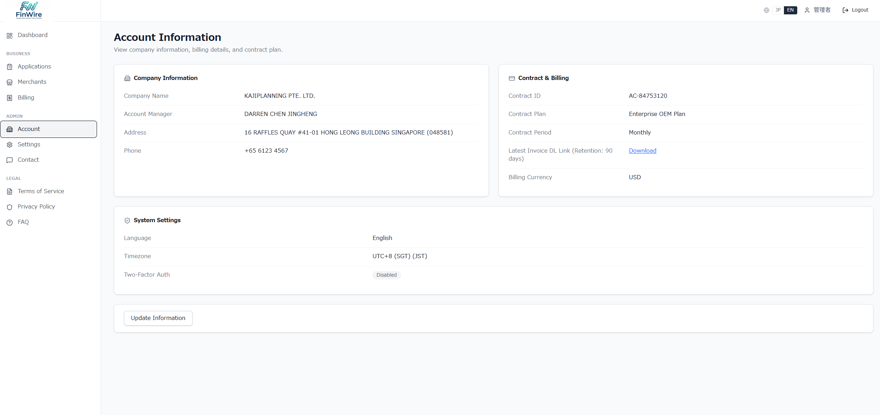Viewport: 880px width, 415px height.
Task: Click the FinWire logo
Action: pyautogui.click(x=29, y=10)
